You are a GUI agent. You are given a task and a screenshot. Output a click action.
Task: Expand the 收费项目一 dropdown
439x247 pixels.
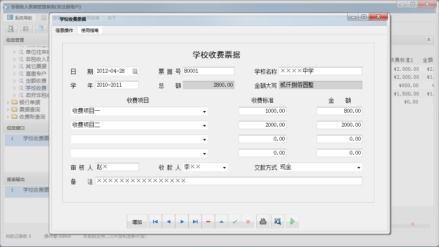(205, 111)
